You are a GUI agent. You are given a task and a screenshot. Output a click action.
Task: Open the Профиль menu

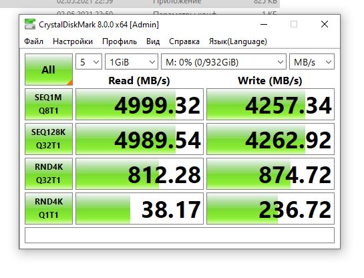(x=120, y=41)
